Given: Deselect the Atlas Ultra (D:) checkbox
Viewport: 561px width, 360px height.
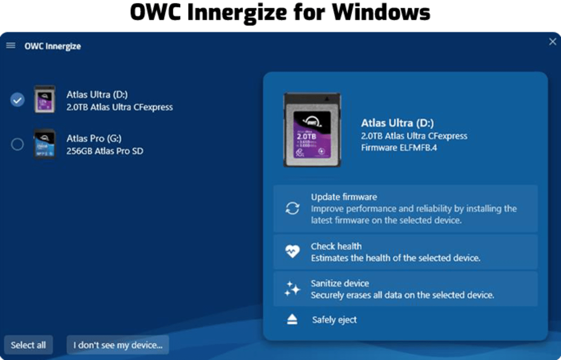Looking at the screenshot, I should click(x=17, y=100).
